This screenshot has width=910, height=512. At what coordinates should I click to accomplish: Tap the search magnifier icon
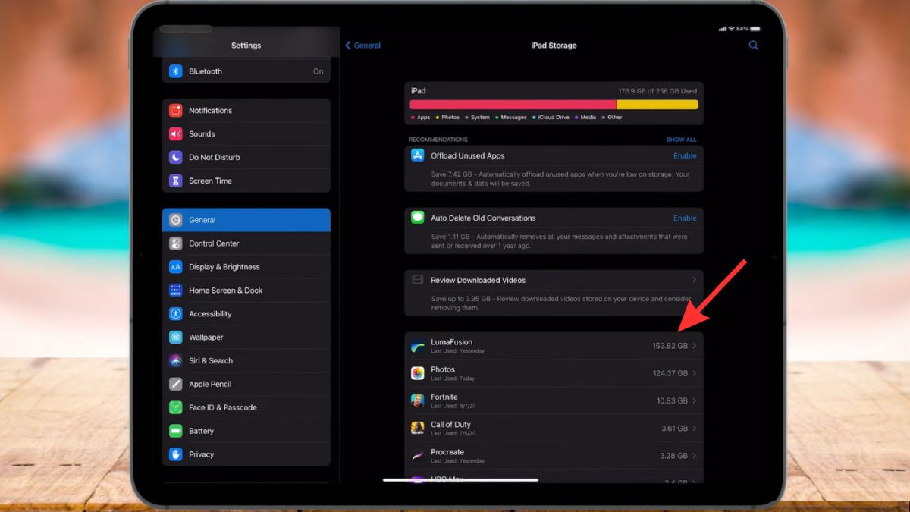coord(753,45)
